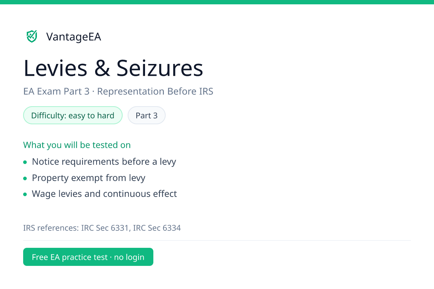
Task: Click the green bullet beside Notice requirements
Action: (x=25, y=162)
